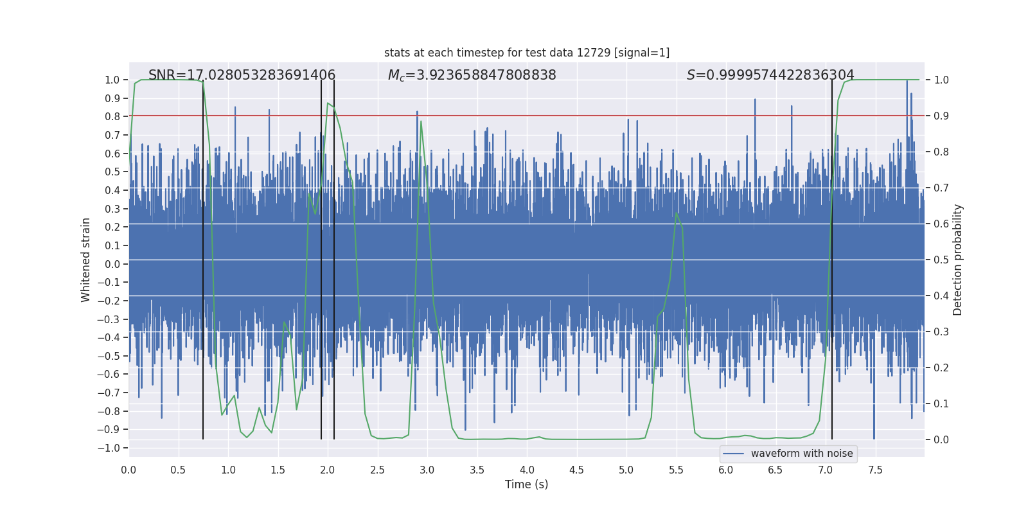Choose the 3.5 tick on the Time axis
1028x514 pixels.
point(477,470)
